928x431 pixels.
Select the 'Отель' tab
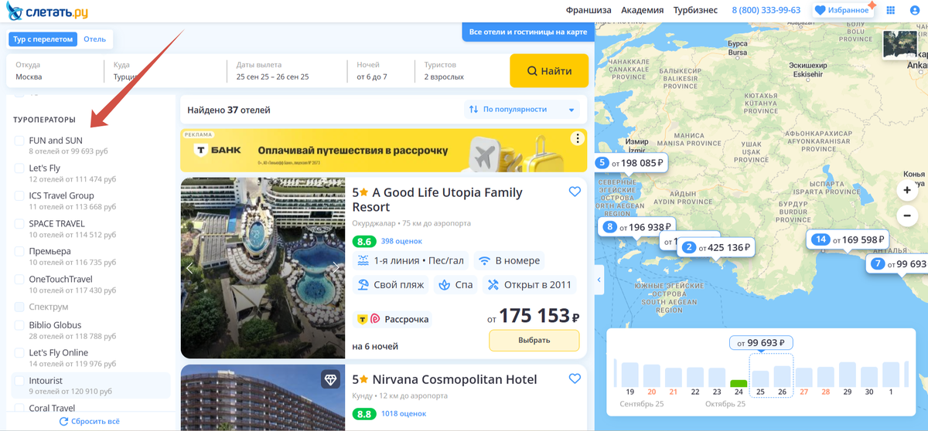[95, 39]
